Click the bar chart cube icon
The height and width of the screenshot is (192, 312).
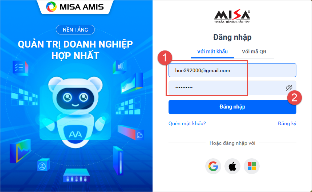point(120,67)
